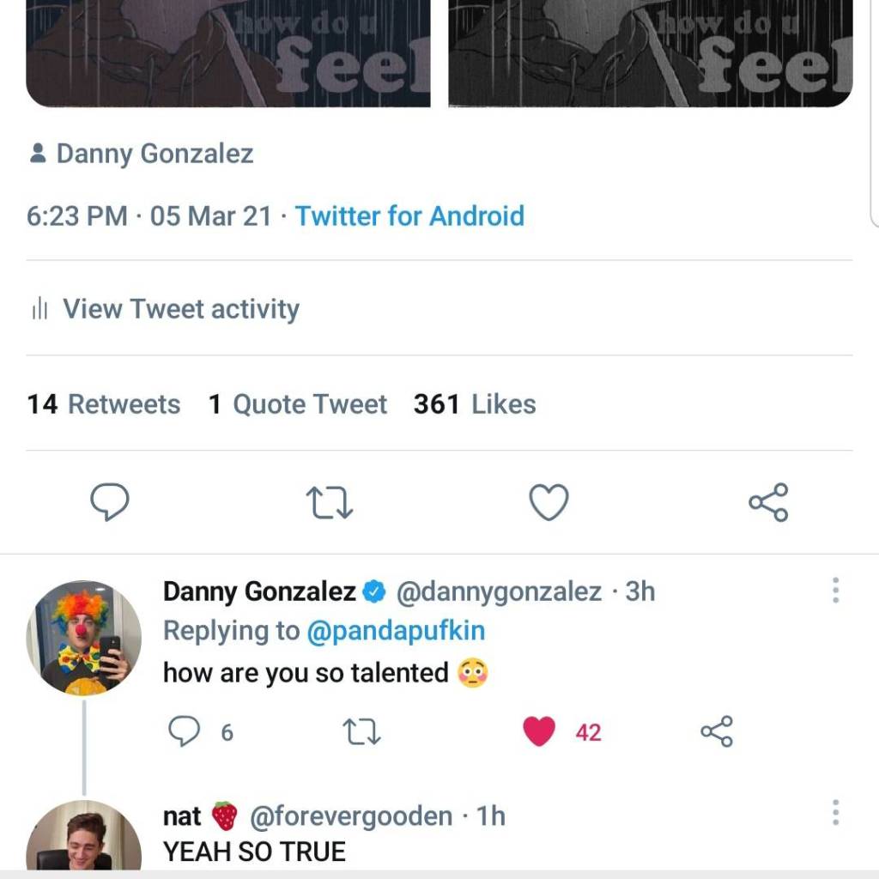View the 361 Likes list
879x879 pixels.
point(475,404)
